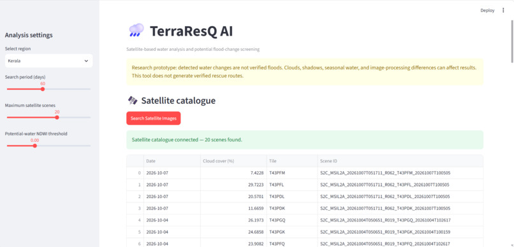Click tile cell T43PFL
Image resolution: width=514 pixels, height=247 pixels.
tap(292, 185)
